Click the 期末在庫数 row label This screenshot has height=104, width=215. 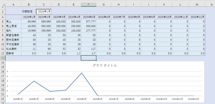coord(13,40)
